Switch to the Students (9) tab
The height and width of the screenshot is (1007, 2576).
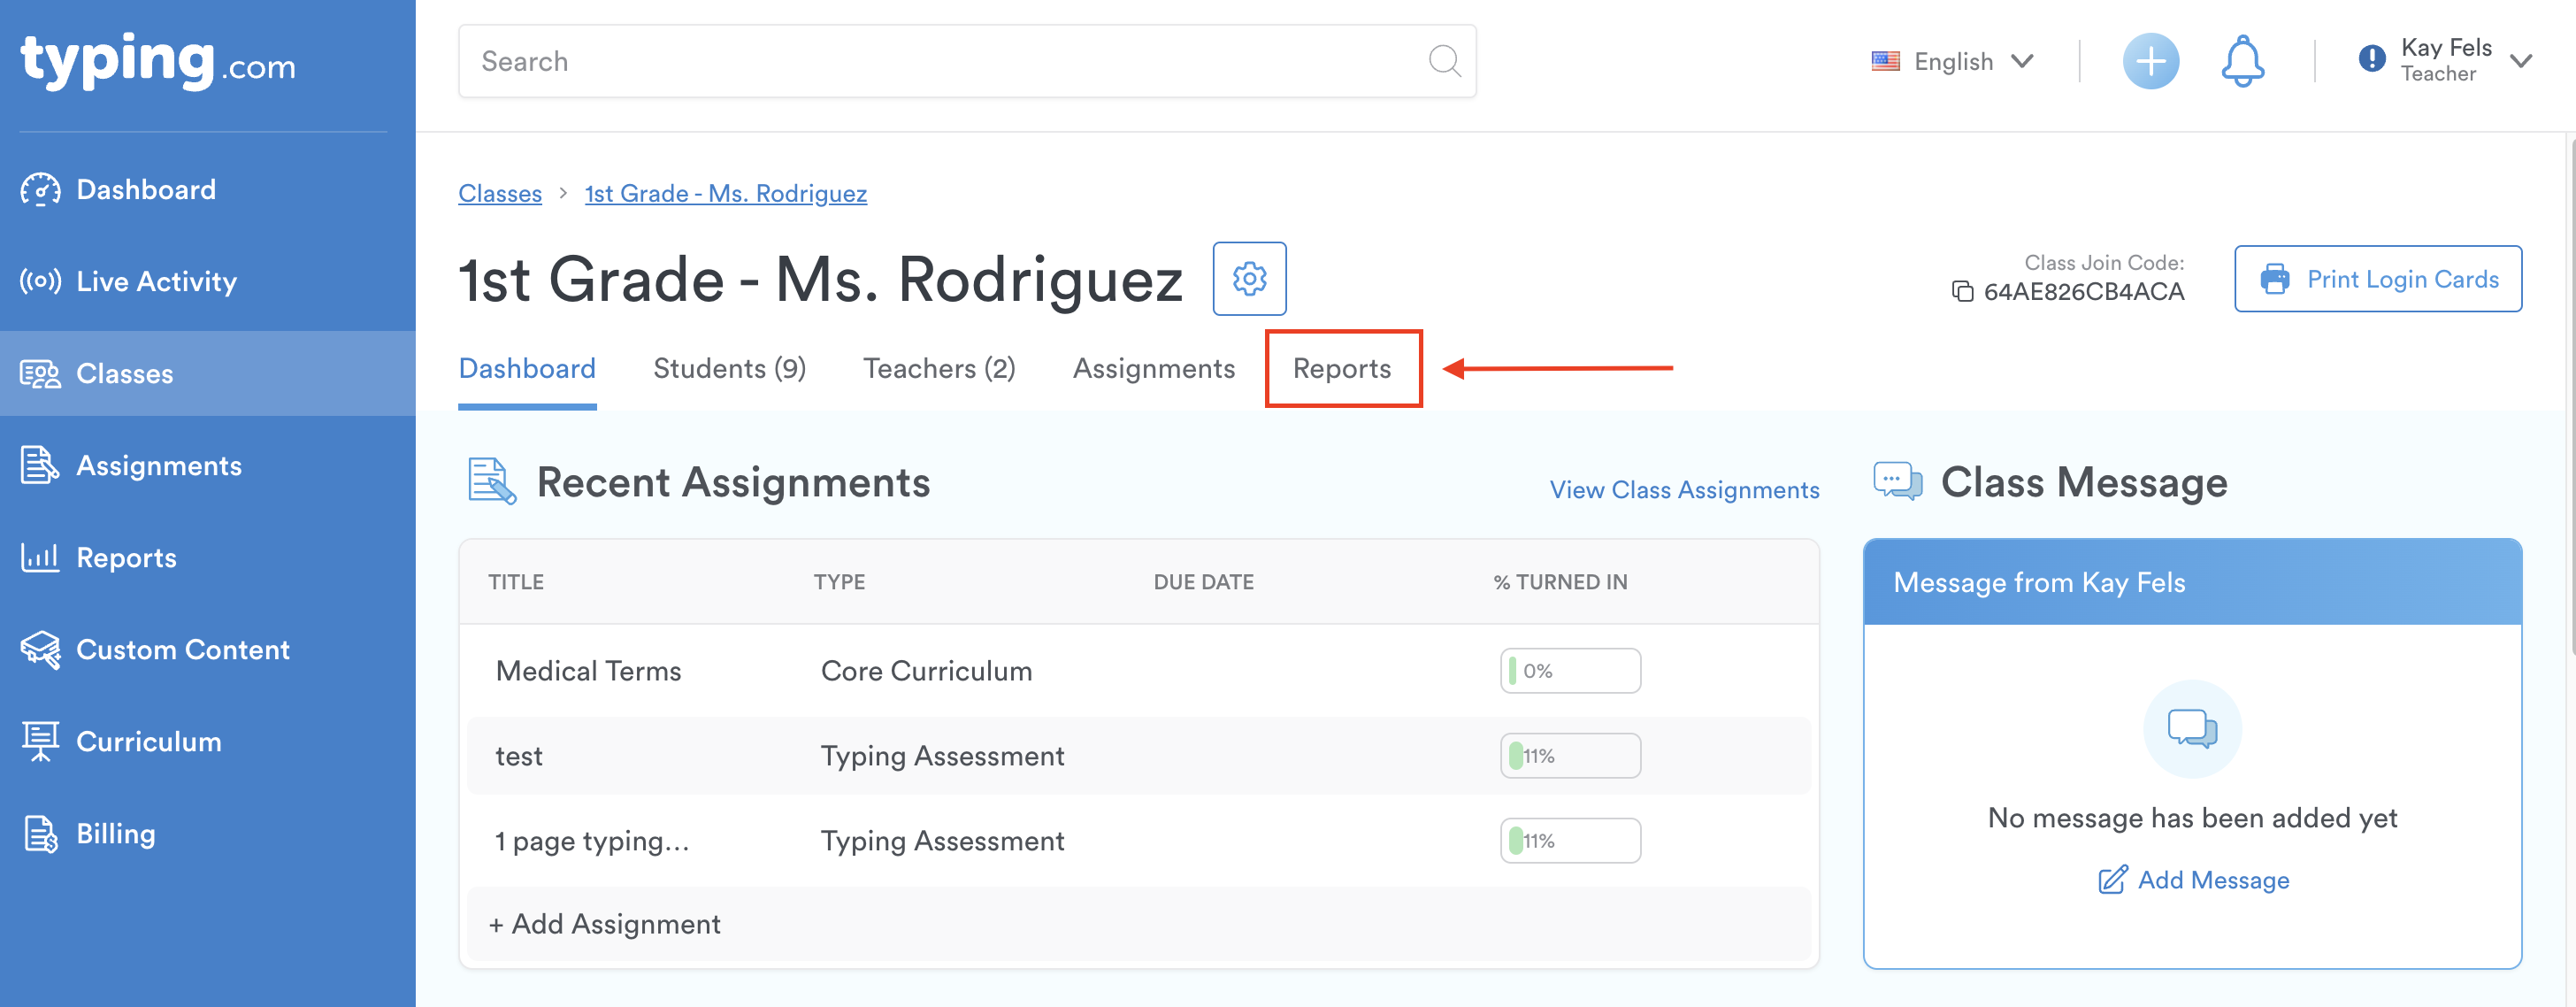click(729, 369)
